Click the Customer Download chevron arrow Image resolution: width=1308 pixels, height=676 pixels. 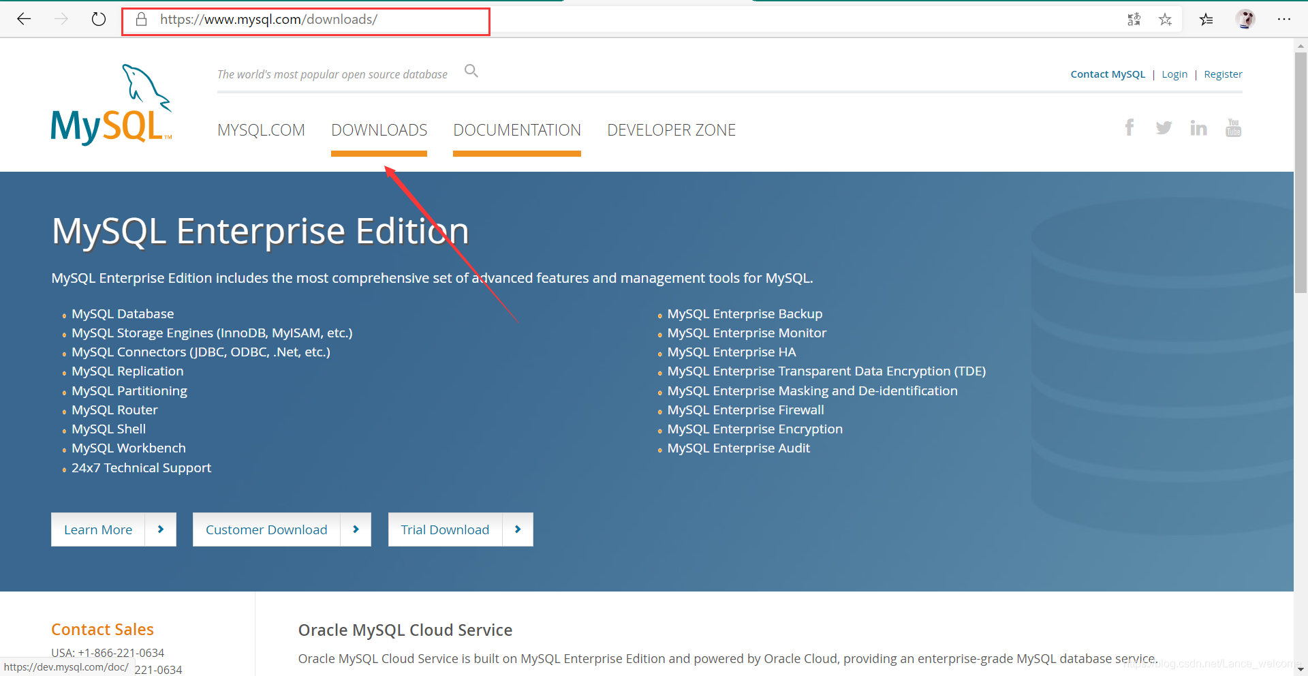pos(356,529)
